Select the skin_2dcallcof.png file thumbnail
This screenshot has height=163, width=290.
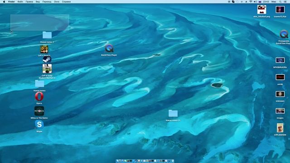261,10
